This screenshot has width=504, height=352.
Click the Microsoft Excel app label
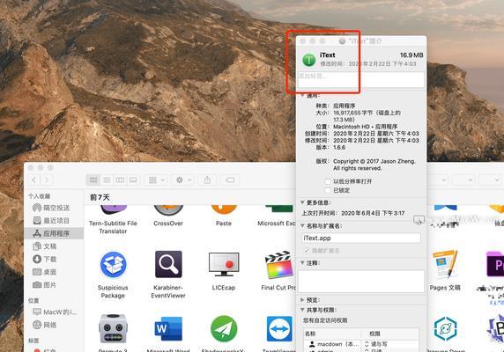[x=277, y=224]
